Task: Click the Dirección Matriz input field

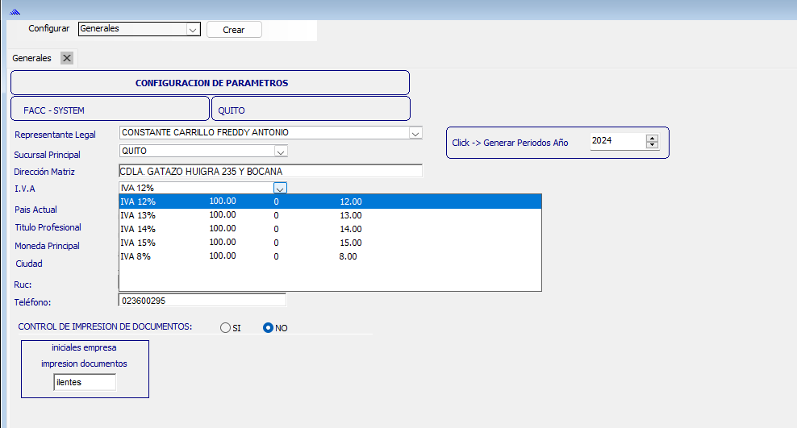Action: coord(270,171)
